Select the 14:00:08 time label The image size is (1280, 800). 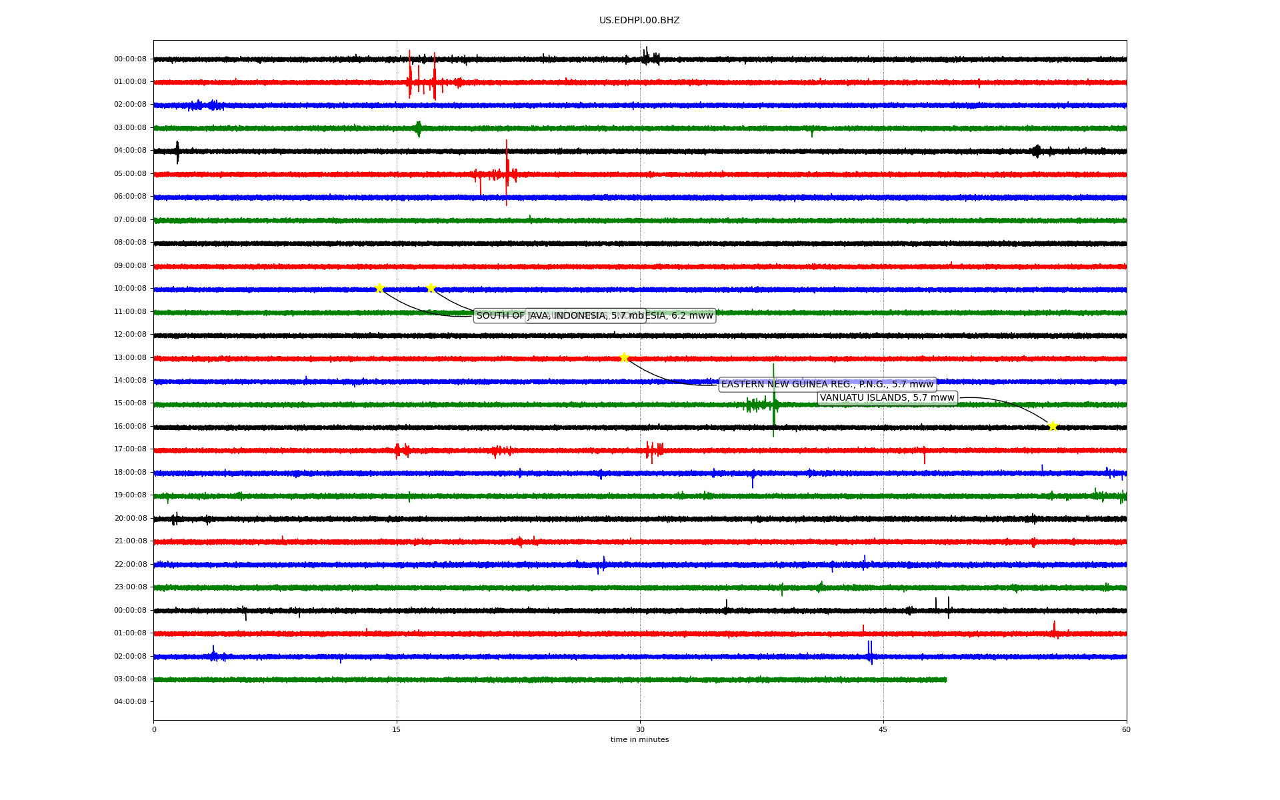130,381
